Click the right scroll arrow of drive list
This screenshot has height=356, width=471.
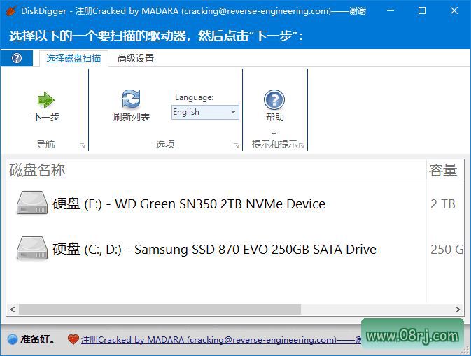[458, 309]
